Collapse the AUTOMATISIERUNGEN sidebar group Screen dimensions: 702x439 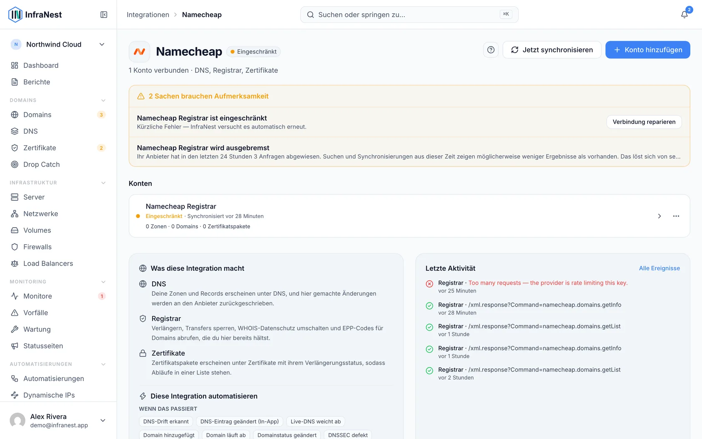tap(103, 364)
